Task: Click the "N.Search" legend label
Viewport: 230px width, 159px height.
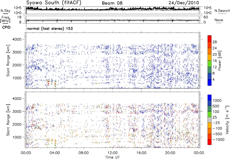Action: (x=222, y=11)
